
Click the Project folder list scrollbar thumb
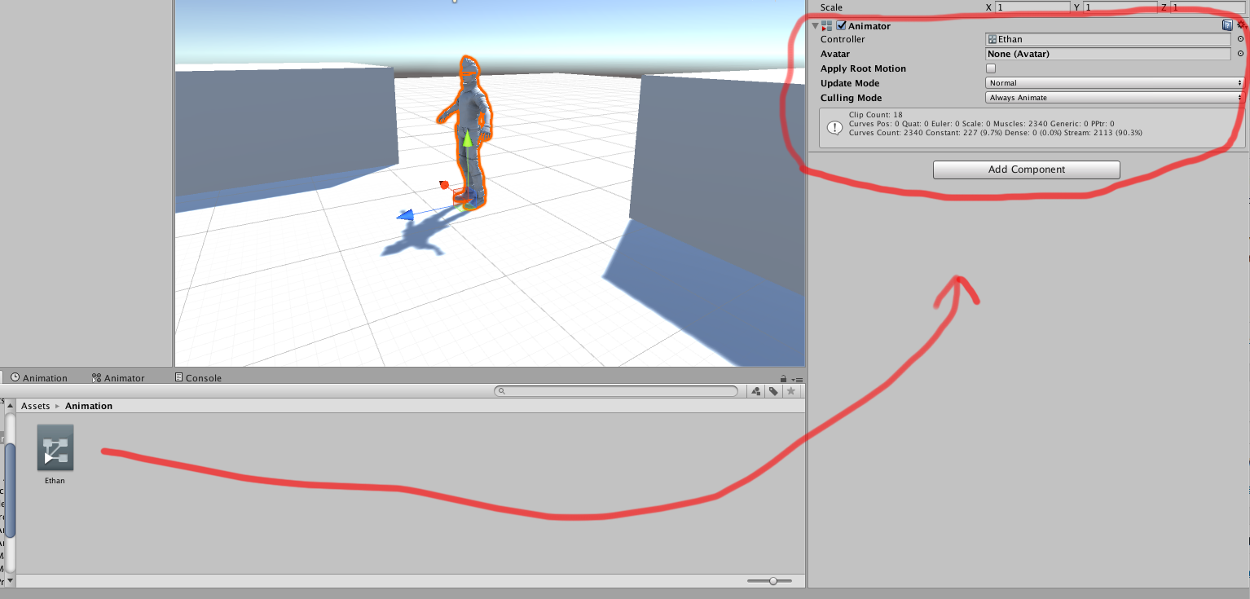click(11, 489)
